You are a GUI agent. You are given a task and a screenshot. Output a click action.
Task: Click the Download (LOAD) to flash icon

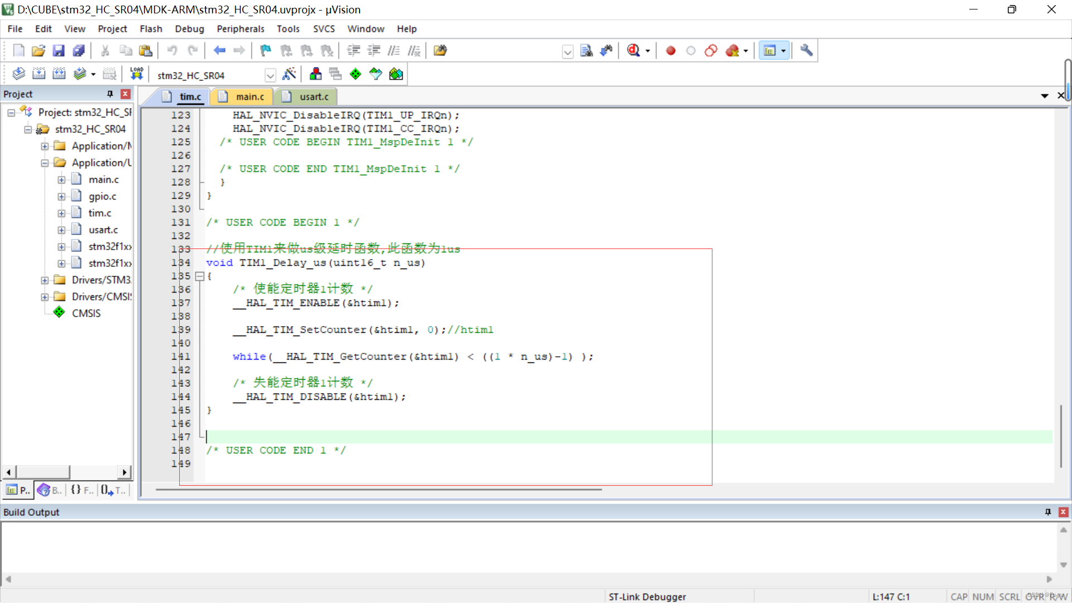(137, 74)
